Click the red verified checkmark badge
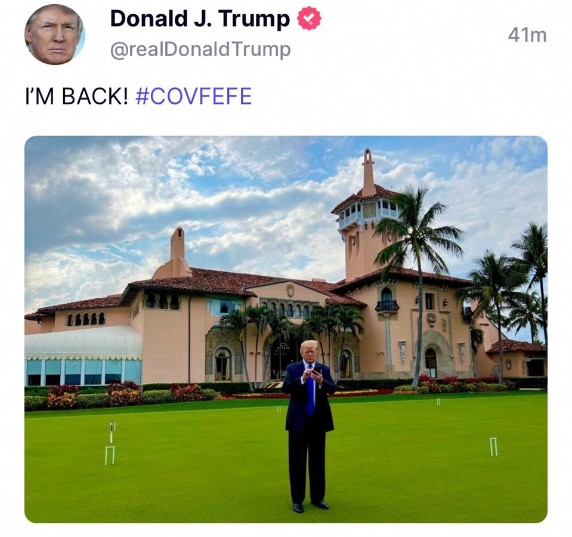572x537 pixels. [x=309, y=18]
